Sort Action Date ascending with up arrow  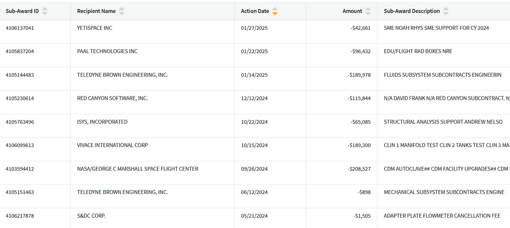click(x=275, y=8)
